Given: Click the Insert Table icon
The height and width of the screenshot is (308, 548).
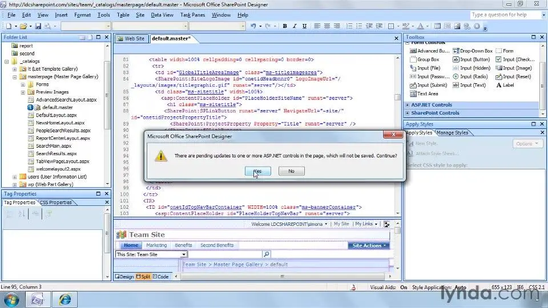Looking at the screenshot, I should point(437,26).
